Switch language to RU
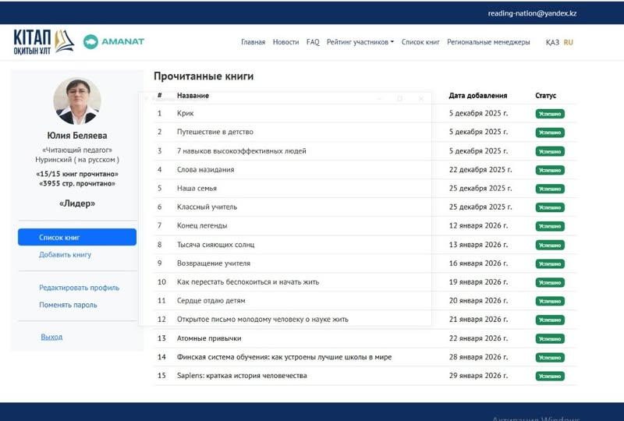This screenshot has width=624, height=421. [568, 42]
